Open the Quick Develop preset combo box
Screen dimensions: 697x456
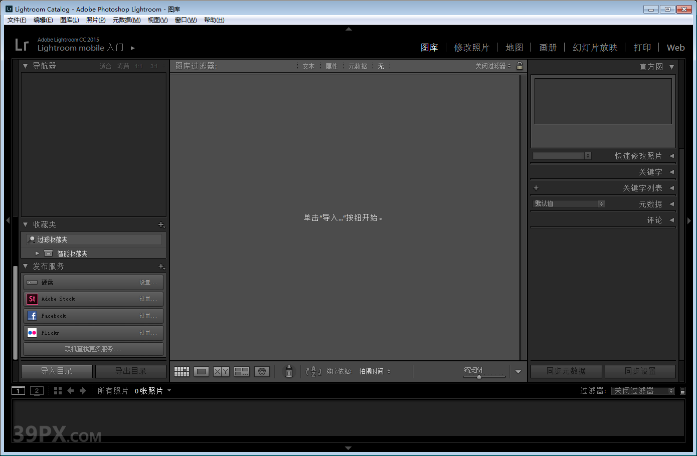click(x=562, y=156)
